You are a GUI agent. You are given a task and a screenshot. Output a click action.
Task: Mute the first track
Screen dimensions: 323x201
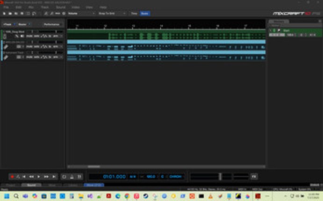(x=29, y=36)
